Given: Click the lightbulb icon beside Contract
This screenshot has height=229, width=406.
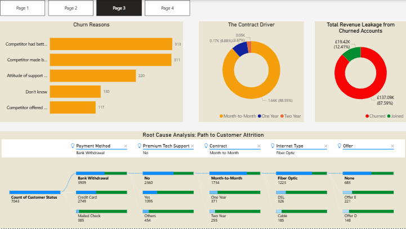Looking at the screenshot, I should (206, 146).
